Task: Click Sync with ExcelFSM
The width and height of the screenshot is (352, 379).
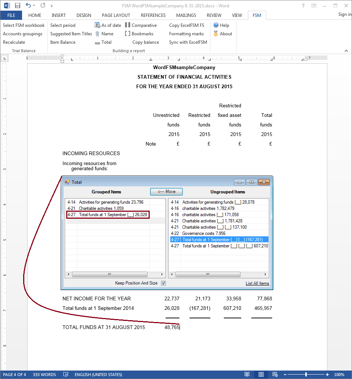Action: 188,42
